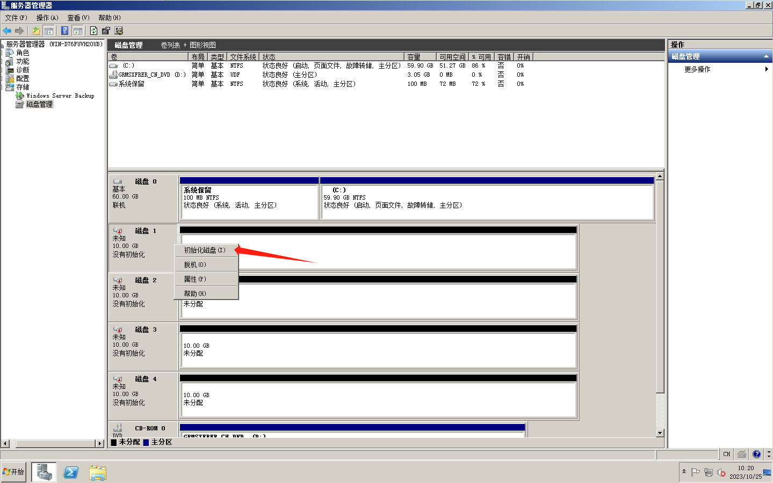Click the tree pane scroll-left arrow
The width and height of the screenshot is (773, 483).
(5, 443)
